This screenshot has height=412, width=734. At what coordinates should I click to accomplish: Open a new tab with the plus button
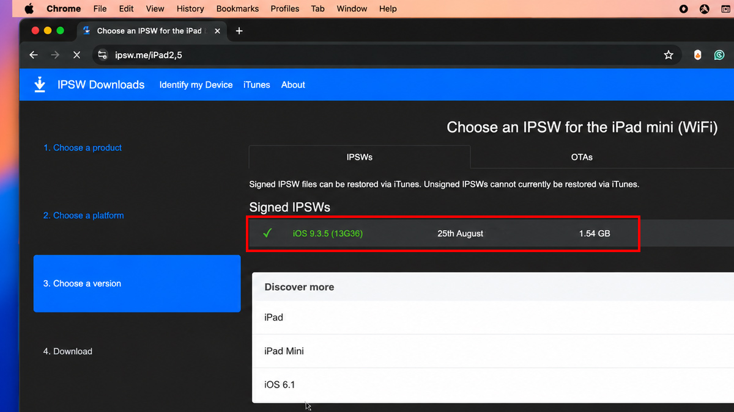point(239,31)
